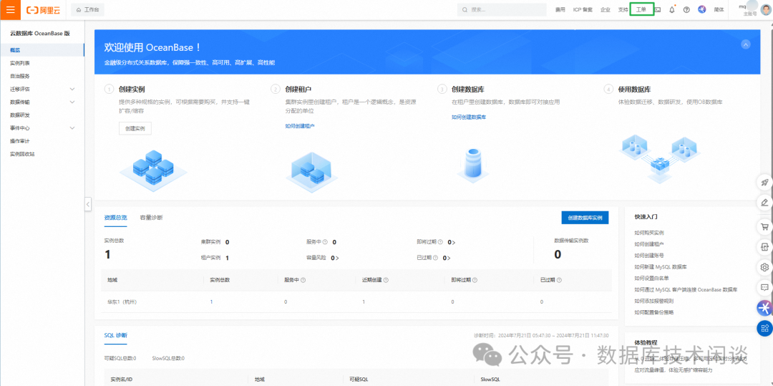Collapse the welcome banner chevron

(745, 44)
